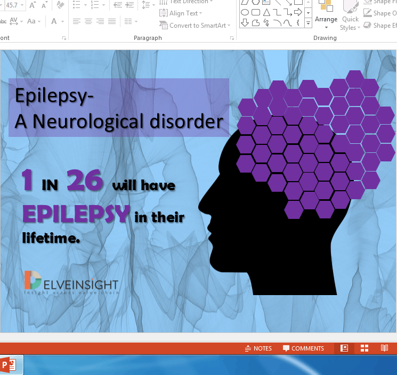Launch the Font dialog box
The height and width of the screenshot is (375, 397).
64,38
